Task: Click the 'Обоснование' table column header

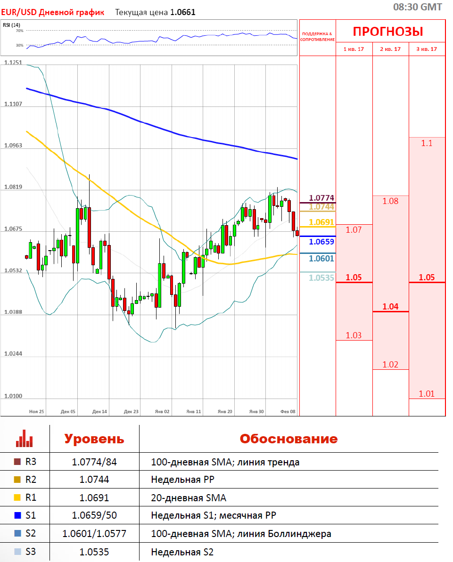Action: pos(288,439)
